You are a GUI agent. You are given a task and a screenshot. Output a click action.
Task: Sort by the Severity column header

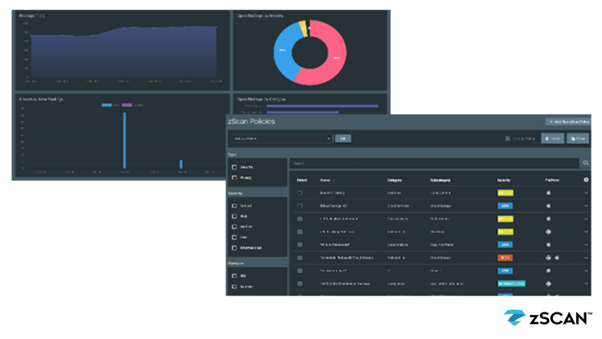click(504, 180)
